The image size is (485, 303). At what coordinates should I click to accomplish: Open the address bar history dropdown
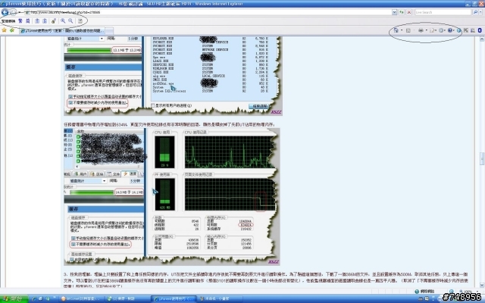394,12
